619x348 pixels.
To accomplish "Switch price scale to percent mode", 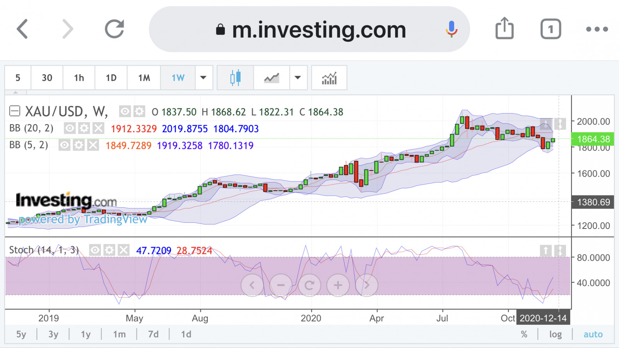I will point(524,334).
